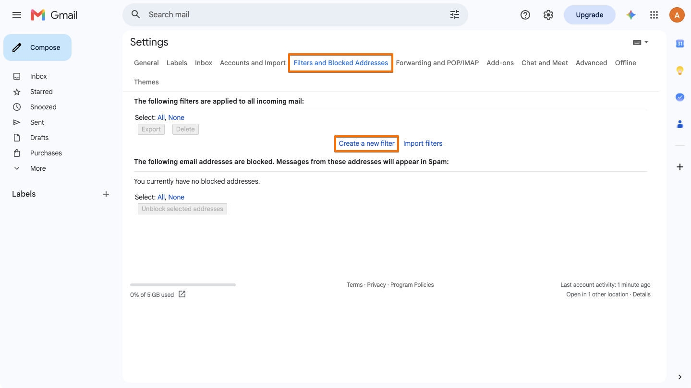
Task: Show search options slider icon
Action: point(455,14)
